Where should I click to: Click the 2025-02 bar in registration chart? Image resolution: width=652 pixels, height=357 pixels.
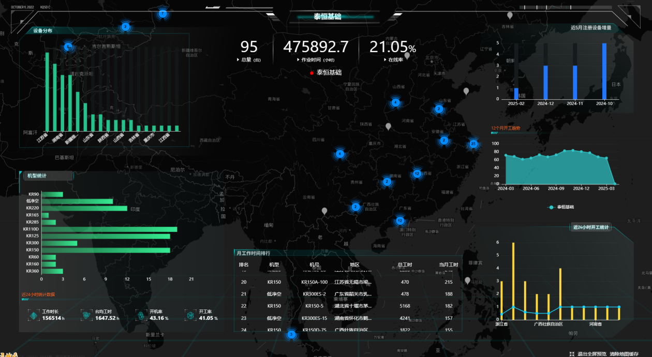[516, 94]
